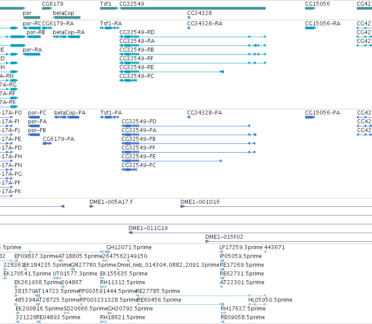Click the DME1-005A17.F clone label
This screenshot has width=372, height=324.
coord(111,202)
